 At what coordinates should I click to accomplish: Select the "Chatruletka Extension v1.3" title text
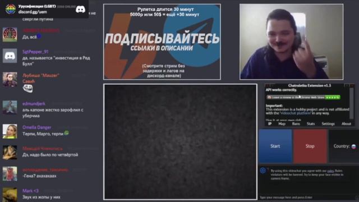click(310, 85)
